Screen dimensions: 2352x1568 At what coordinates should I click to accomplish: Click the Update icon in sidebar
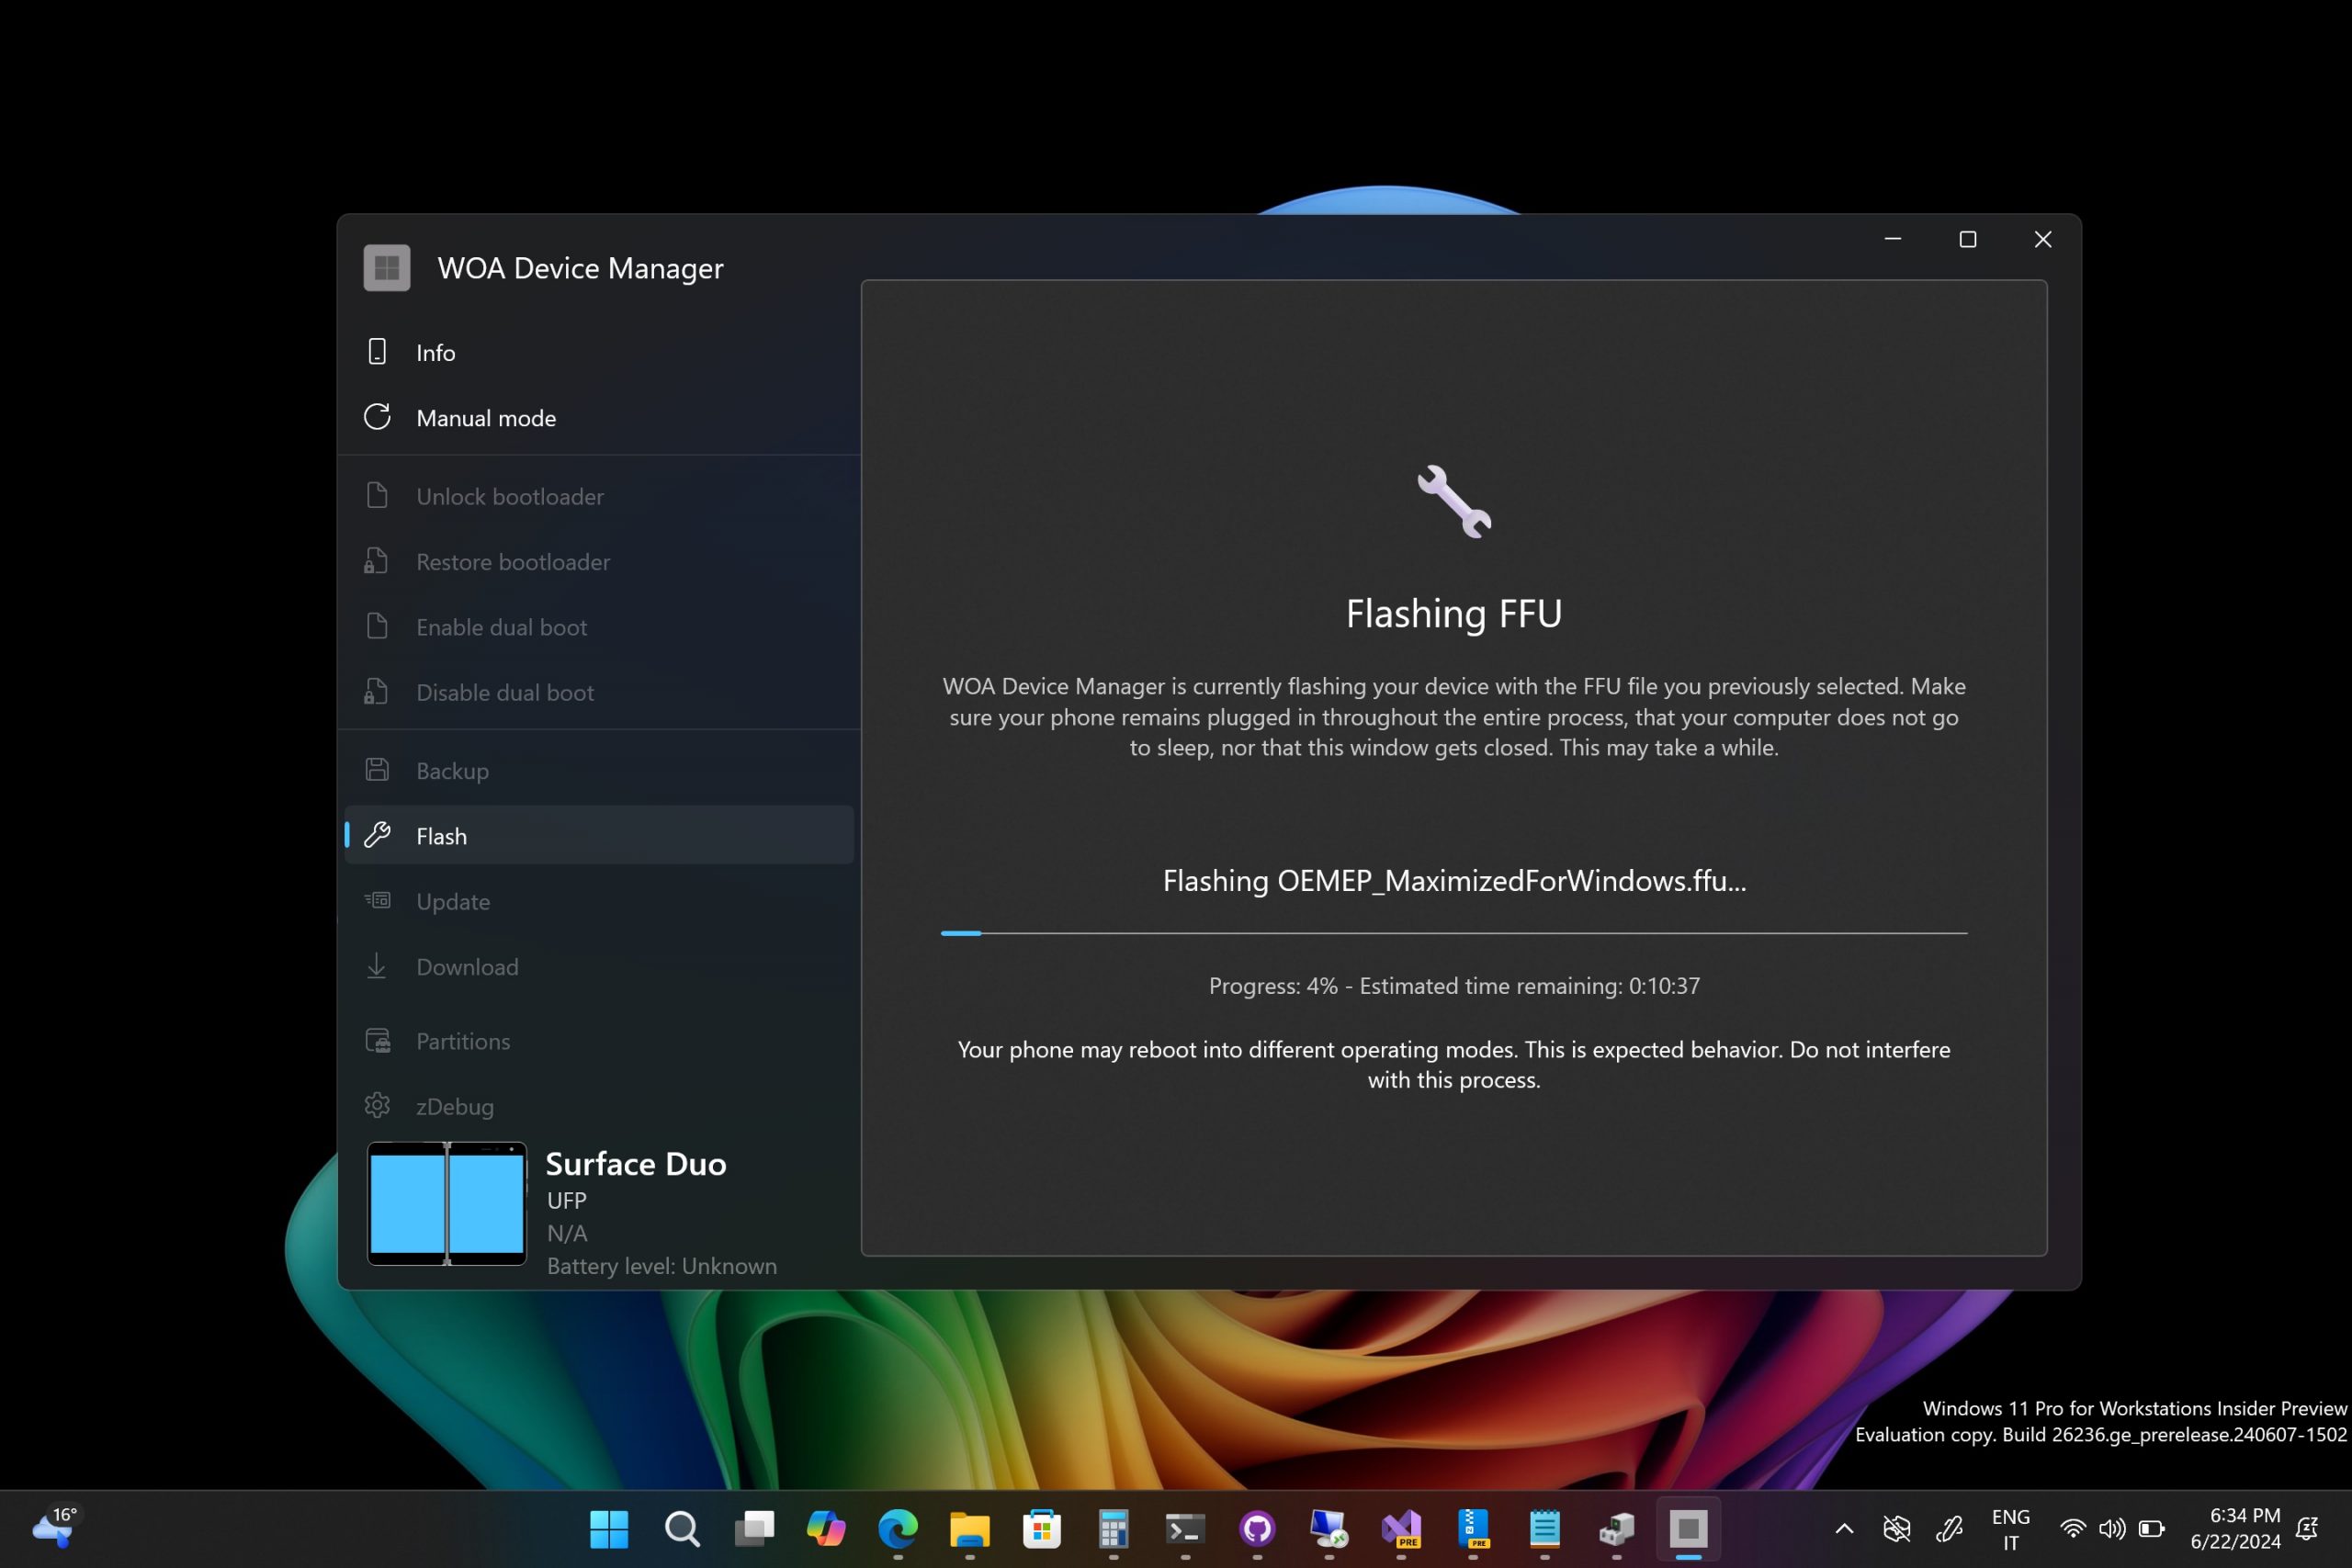377,900
